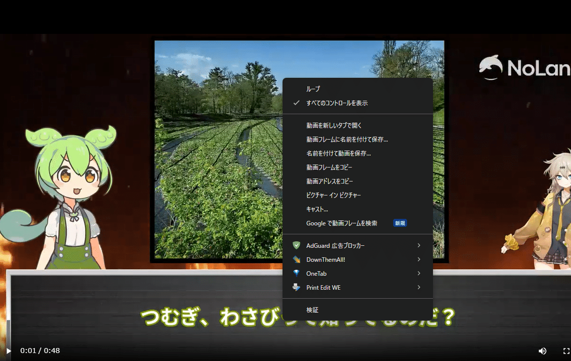Click the video play button
571x361 pixels.
[x=8, y=351]
